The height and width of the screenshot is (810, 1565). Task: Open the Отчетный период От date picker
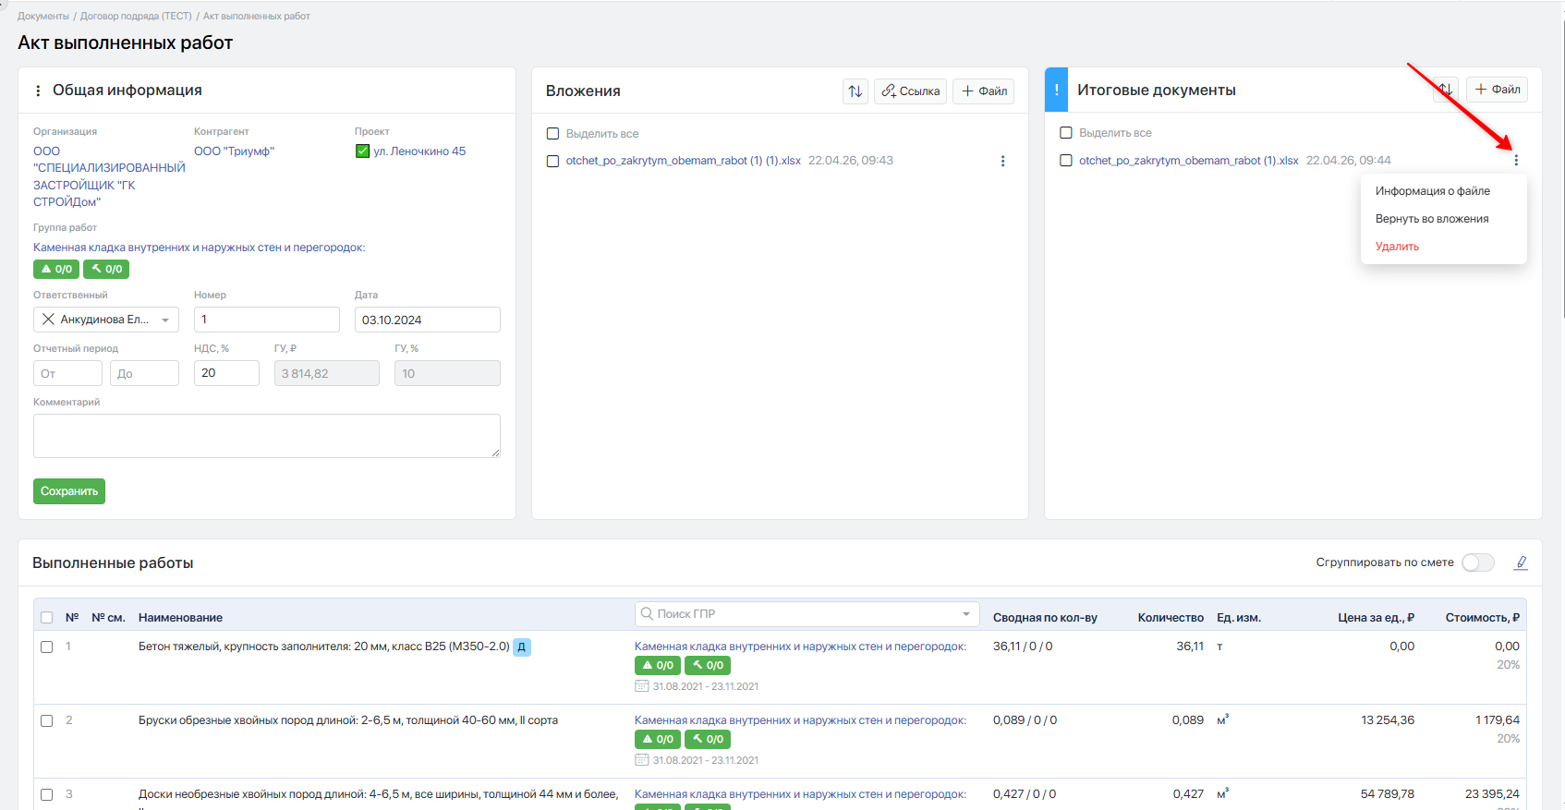point(67,373)
